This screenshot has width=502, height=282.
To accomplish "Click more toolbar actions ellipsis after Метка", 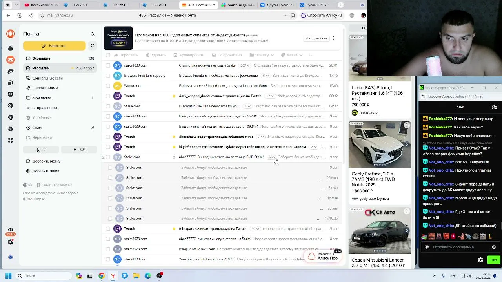I will 311,55.
